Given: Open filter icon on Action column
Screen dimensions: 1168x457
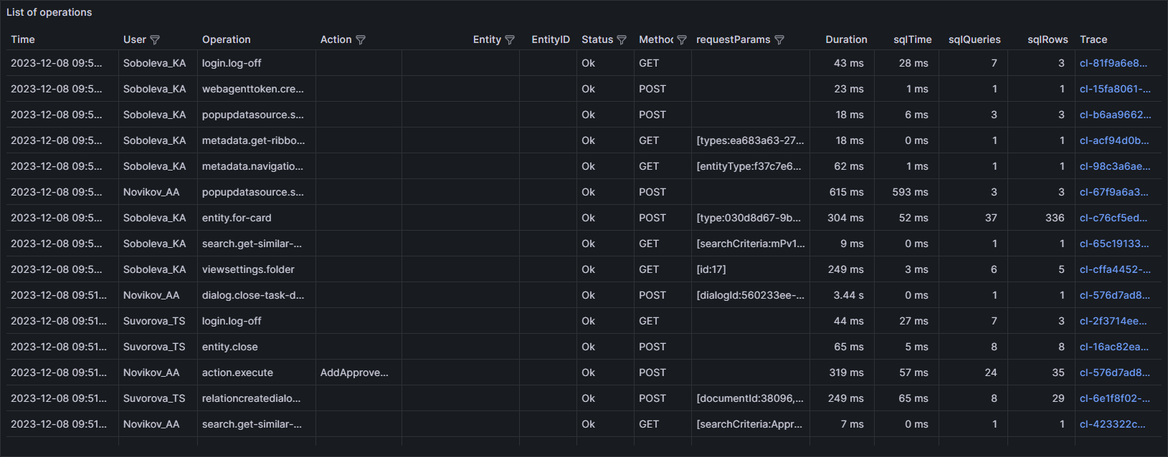Looking at the screenshot, I should pyautogui.click(x=361, y=40).
